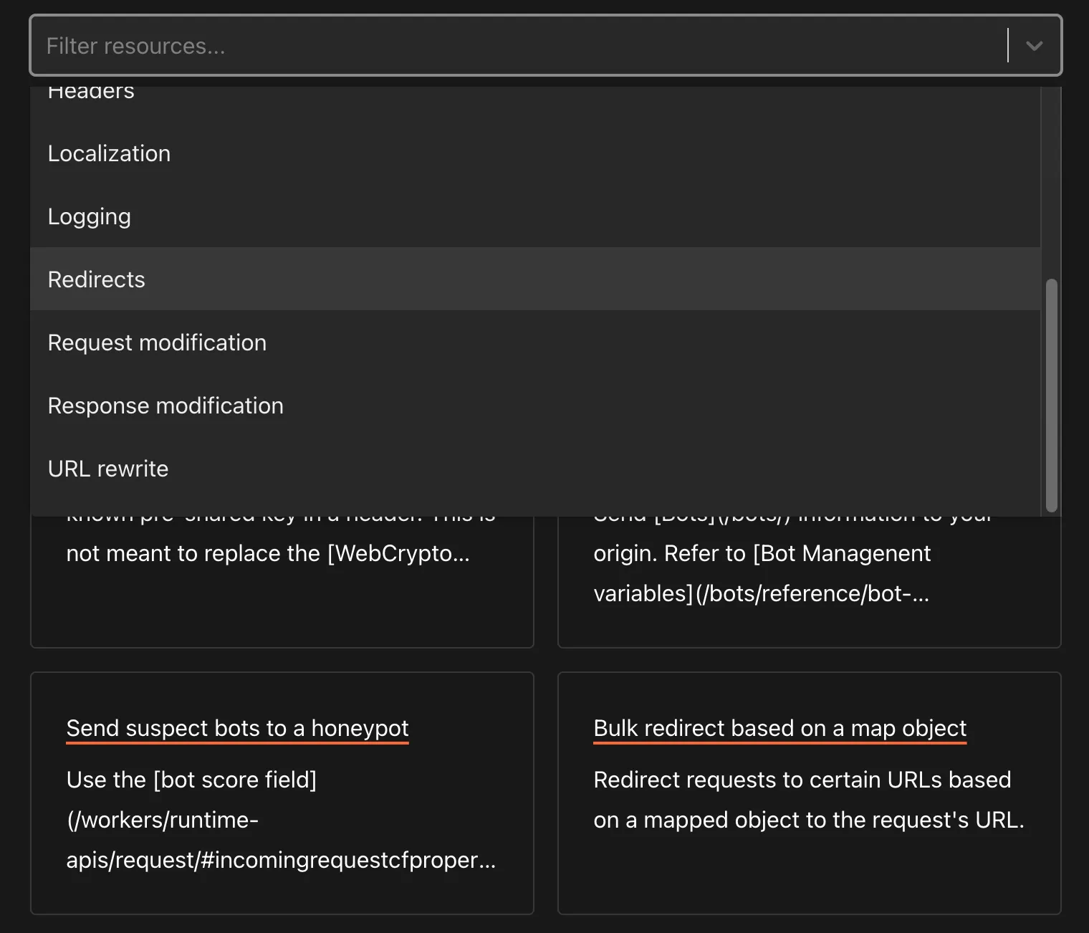Choose Request modification from the list
This screenshot has height=933, width=1089.
157,343
